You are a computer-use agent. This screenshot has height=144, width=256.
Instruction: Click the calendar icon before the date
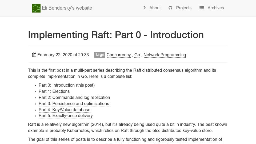coord(34,55)
